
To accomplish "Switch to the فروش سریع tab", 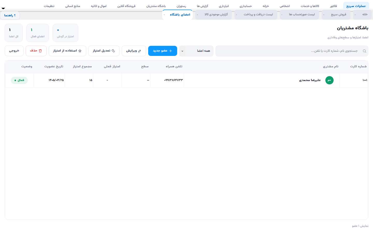I will point(336,14).
